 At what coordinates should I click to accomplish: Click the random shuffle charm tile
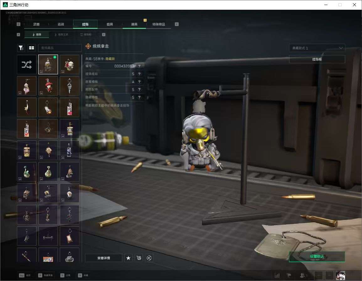27,64
